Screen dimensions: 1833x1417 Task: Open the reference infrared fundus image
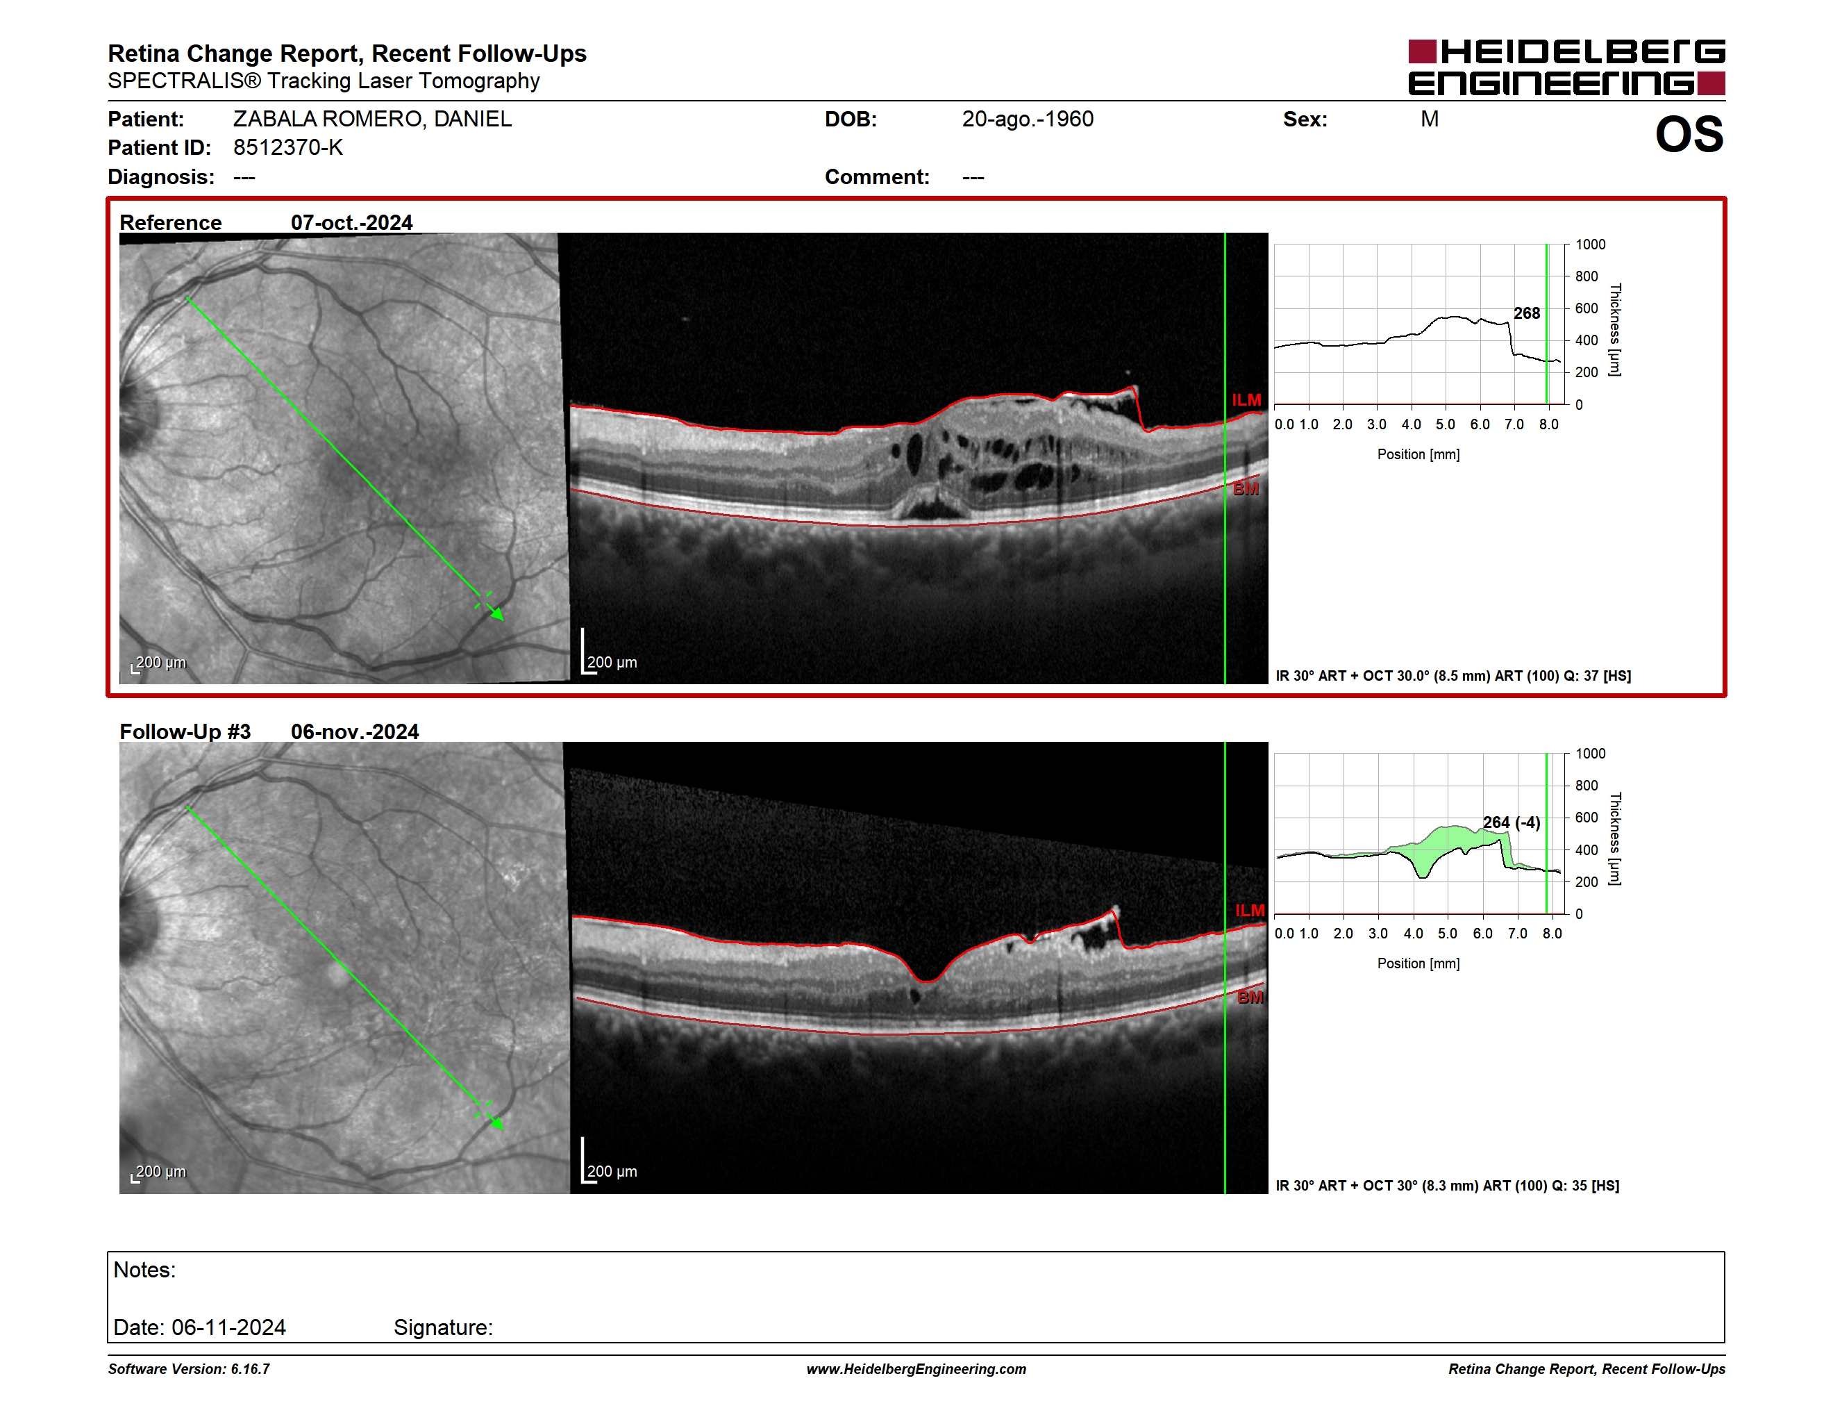pyautogui.click(x=344, y=458)
